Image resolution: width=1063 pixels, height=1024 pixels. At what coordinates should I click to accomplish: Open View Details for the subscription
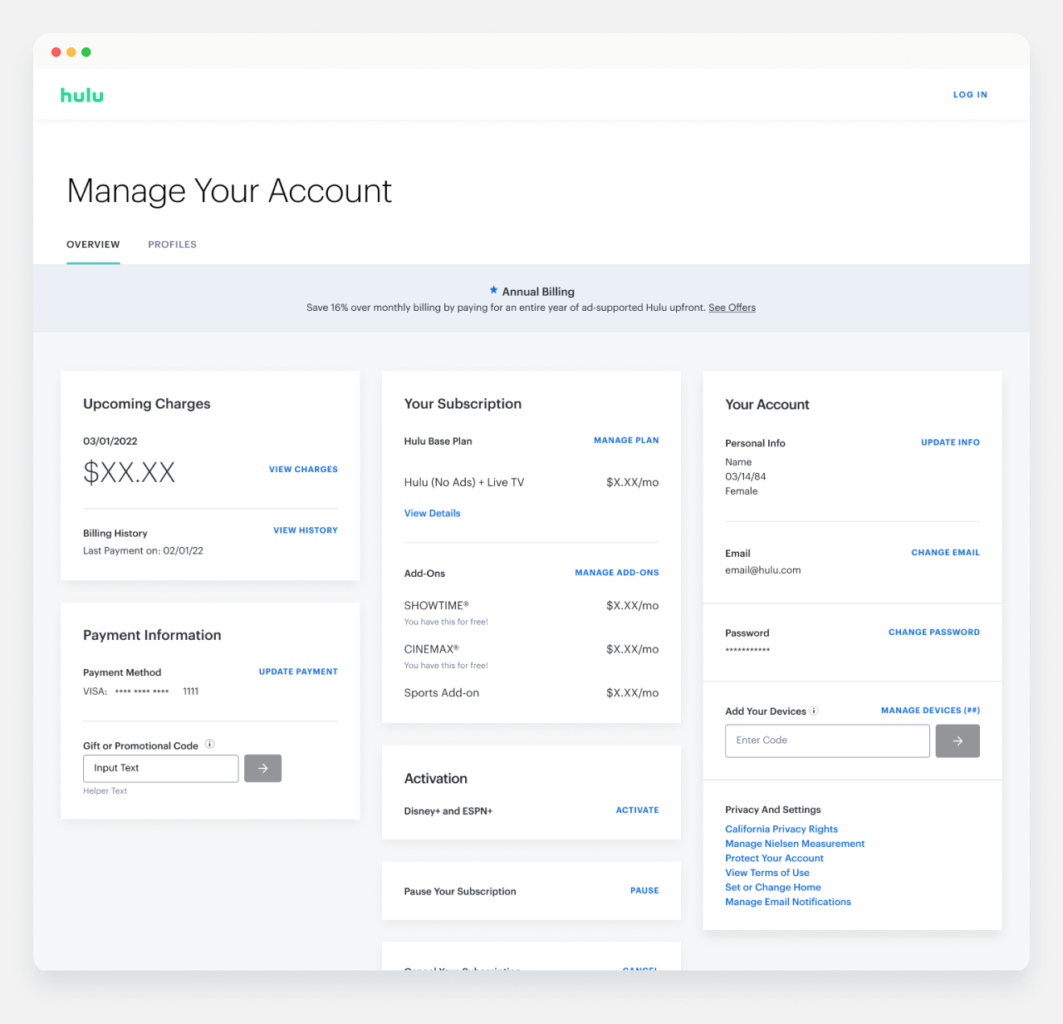432,514
